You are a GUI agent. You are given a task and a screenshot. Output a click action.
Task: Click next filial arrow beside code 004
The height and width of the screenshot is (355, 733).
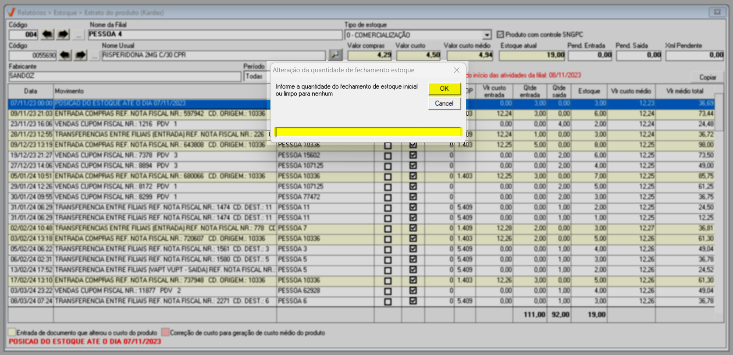[x=63, y=34]
